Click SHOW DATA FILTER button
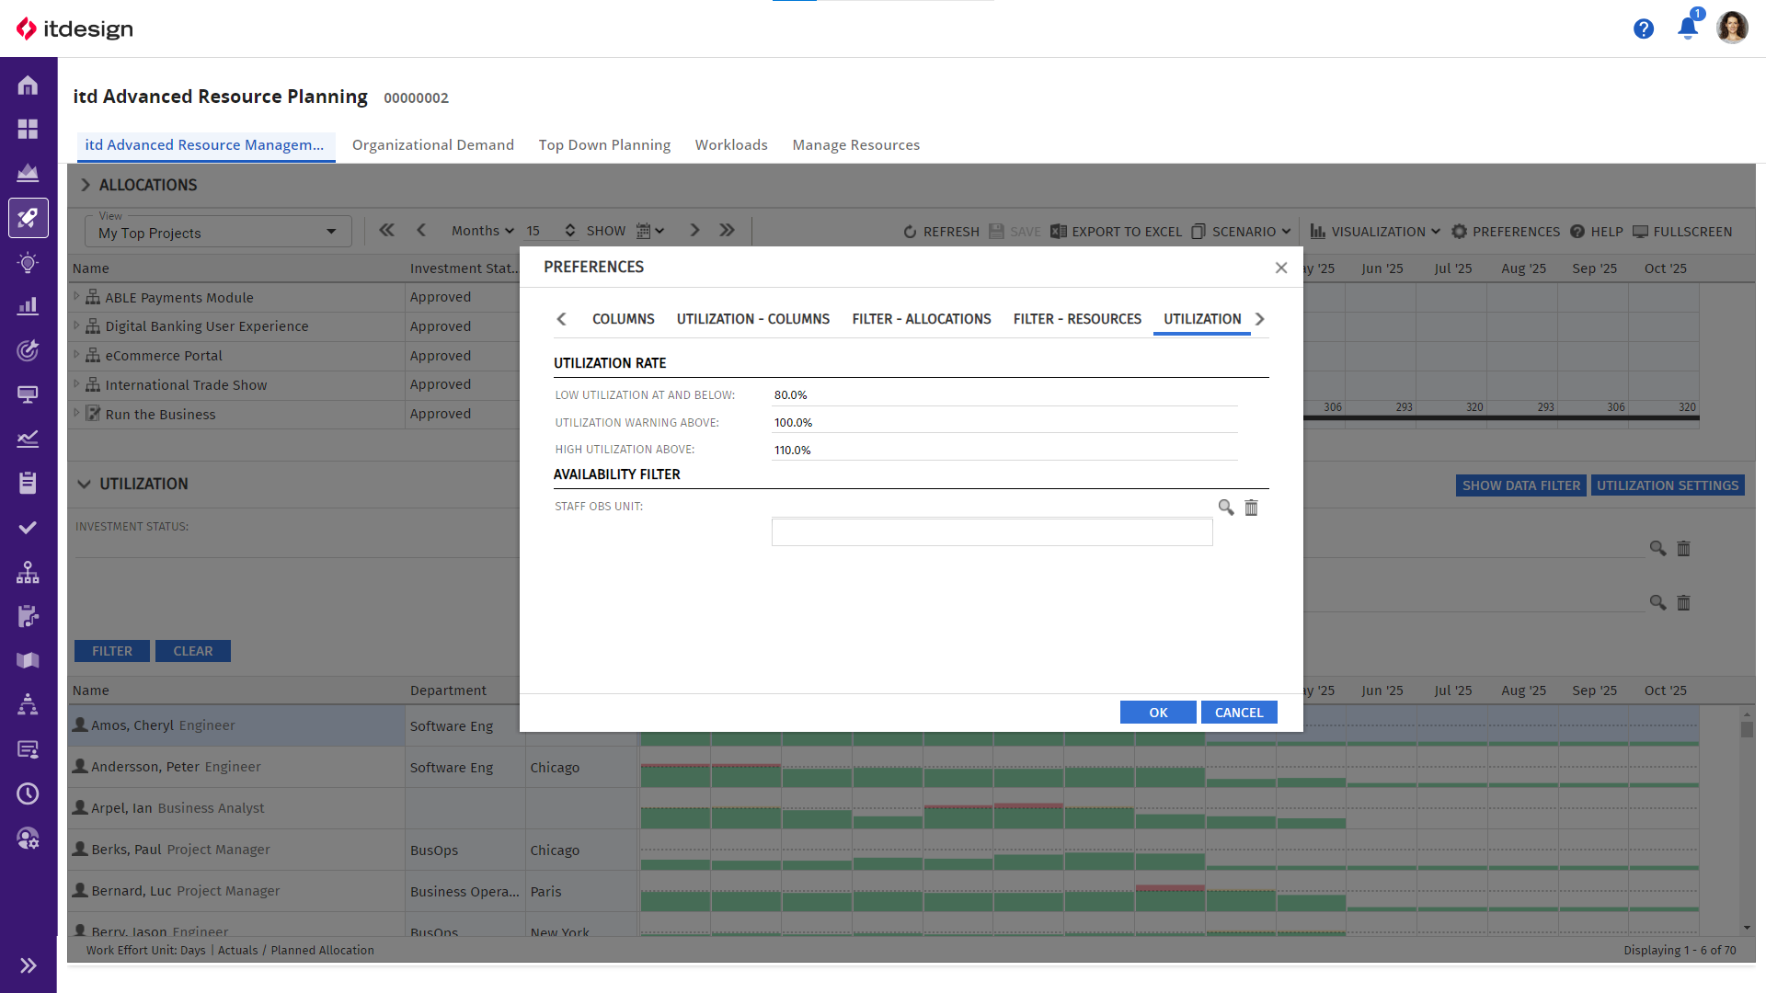1766x993 pixels. (1520, 485)
